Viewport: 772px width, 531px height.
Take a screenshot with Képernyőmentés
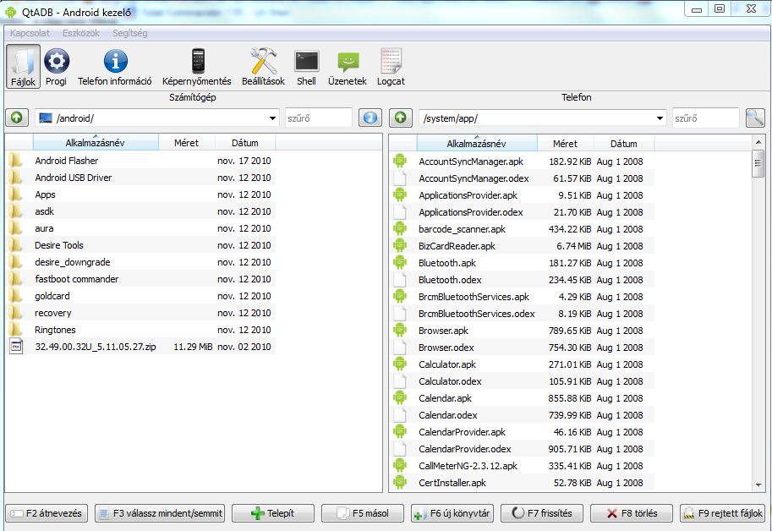[197, 67]
